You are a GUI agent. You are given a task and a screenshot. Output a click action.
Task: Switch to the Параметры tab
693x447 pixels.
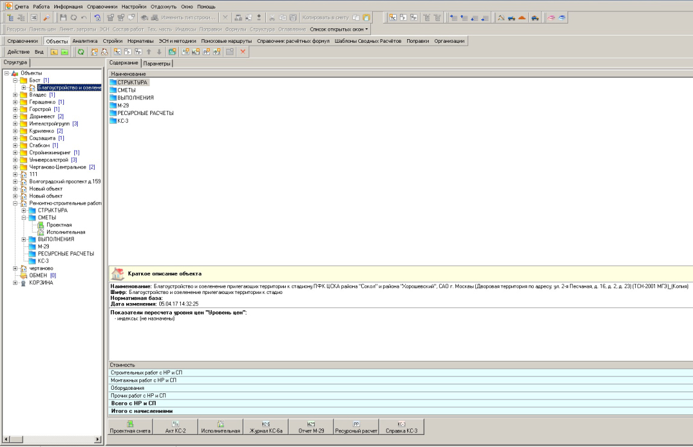[158, 63]
